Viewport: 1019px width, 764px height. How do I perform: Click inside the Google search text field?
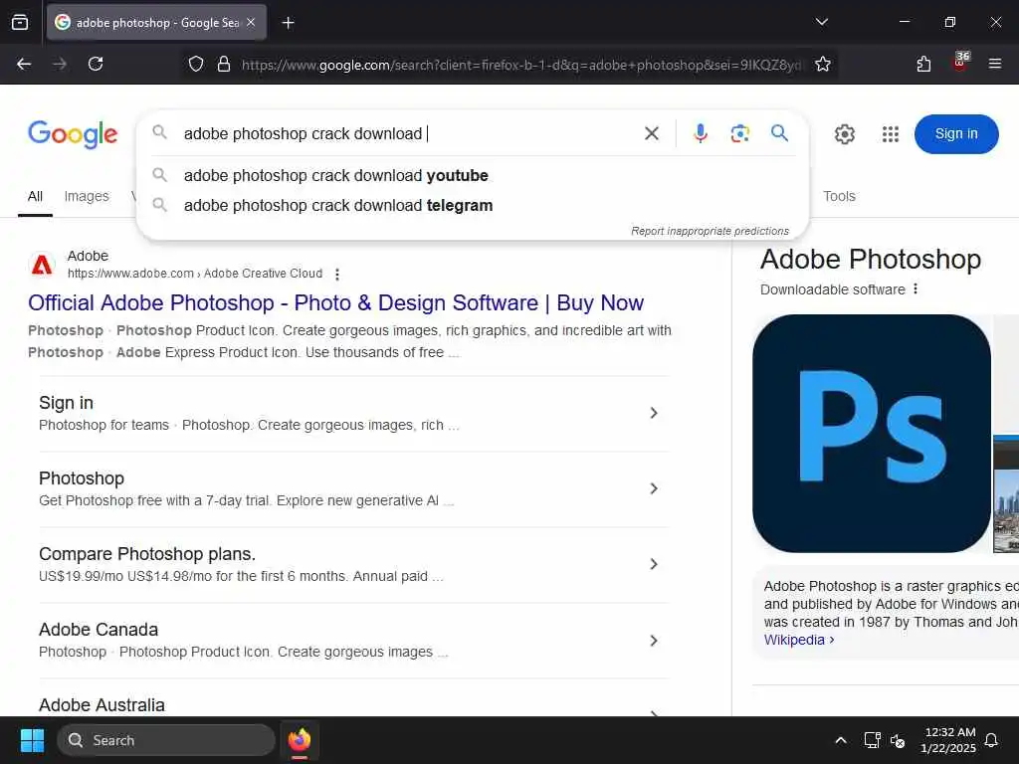pos(406,134)
